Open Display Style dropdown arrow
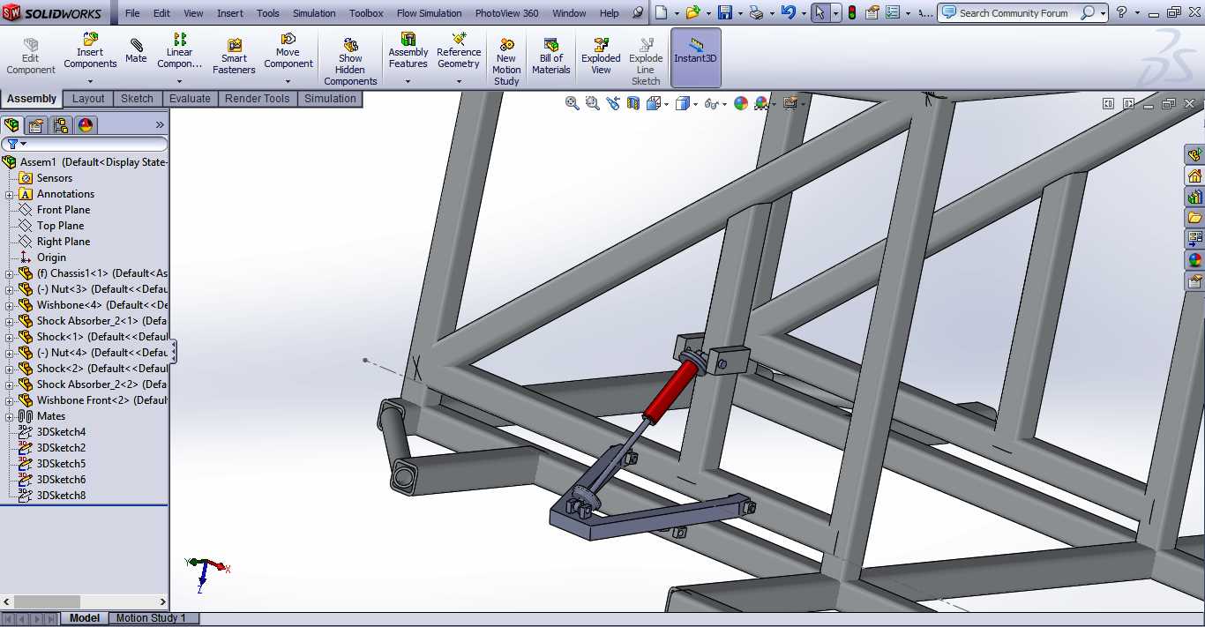The image size is (1205, 627). (x=696, y=104)
